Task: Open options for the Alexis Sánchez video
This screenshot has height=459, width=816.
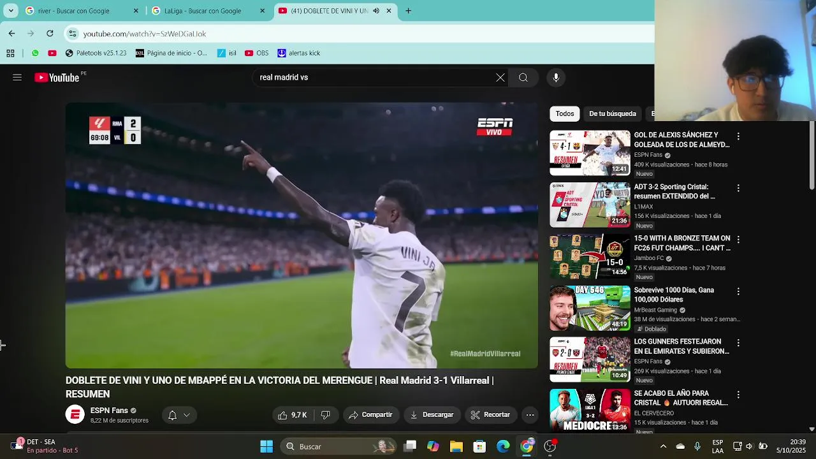Action: click(738, 136)
